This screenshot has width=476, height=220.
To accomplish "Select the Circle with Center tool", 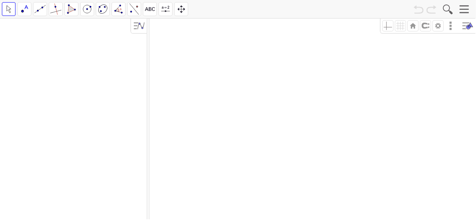I will (87, 9).
